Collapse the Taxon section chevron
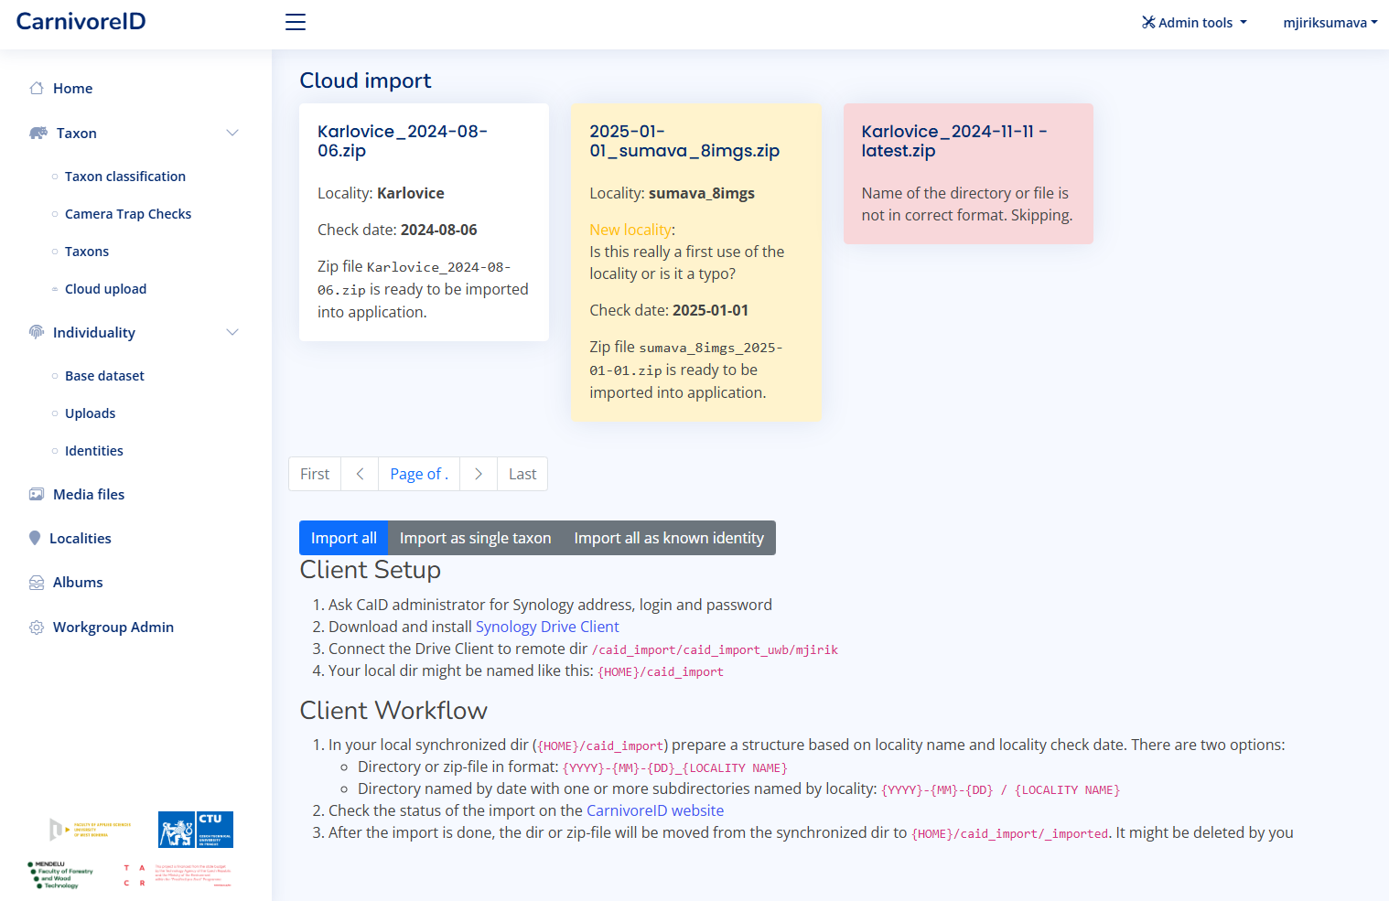This screenshot has width=1389, height=901. tap(232, 134)
